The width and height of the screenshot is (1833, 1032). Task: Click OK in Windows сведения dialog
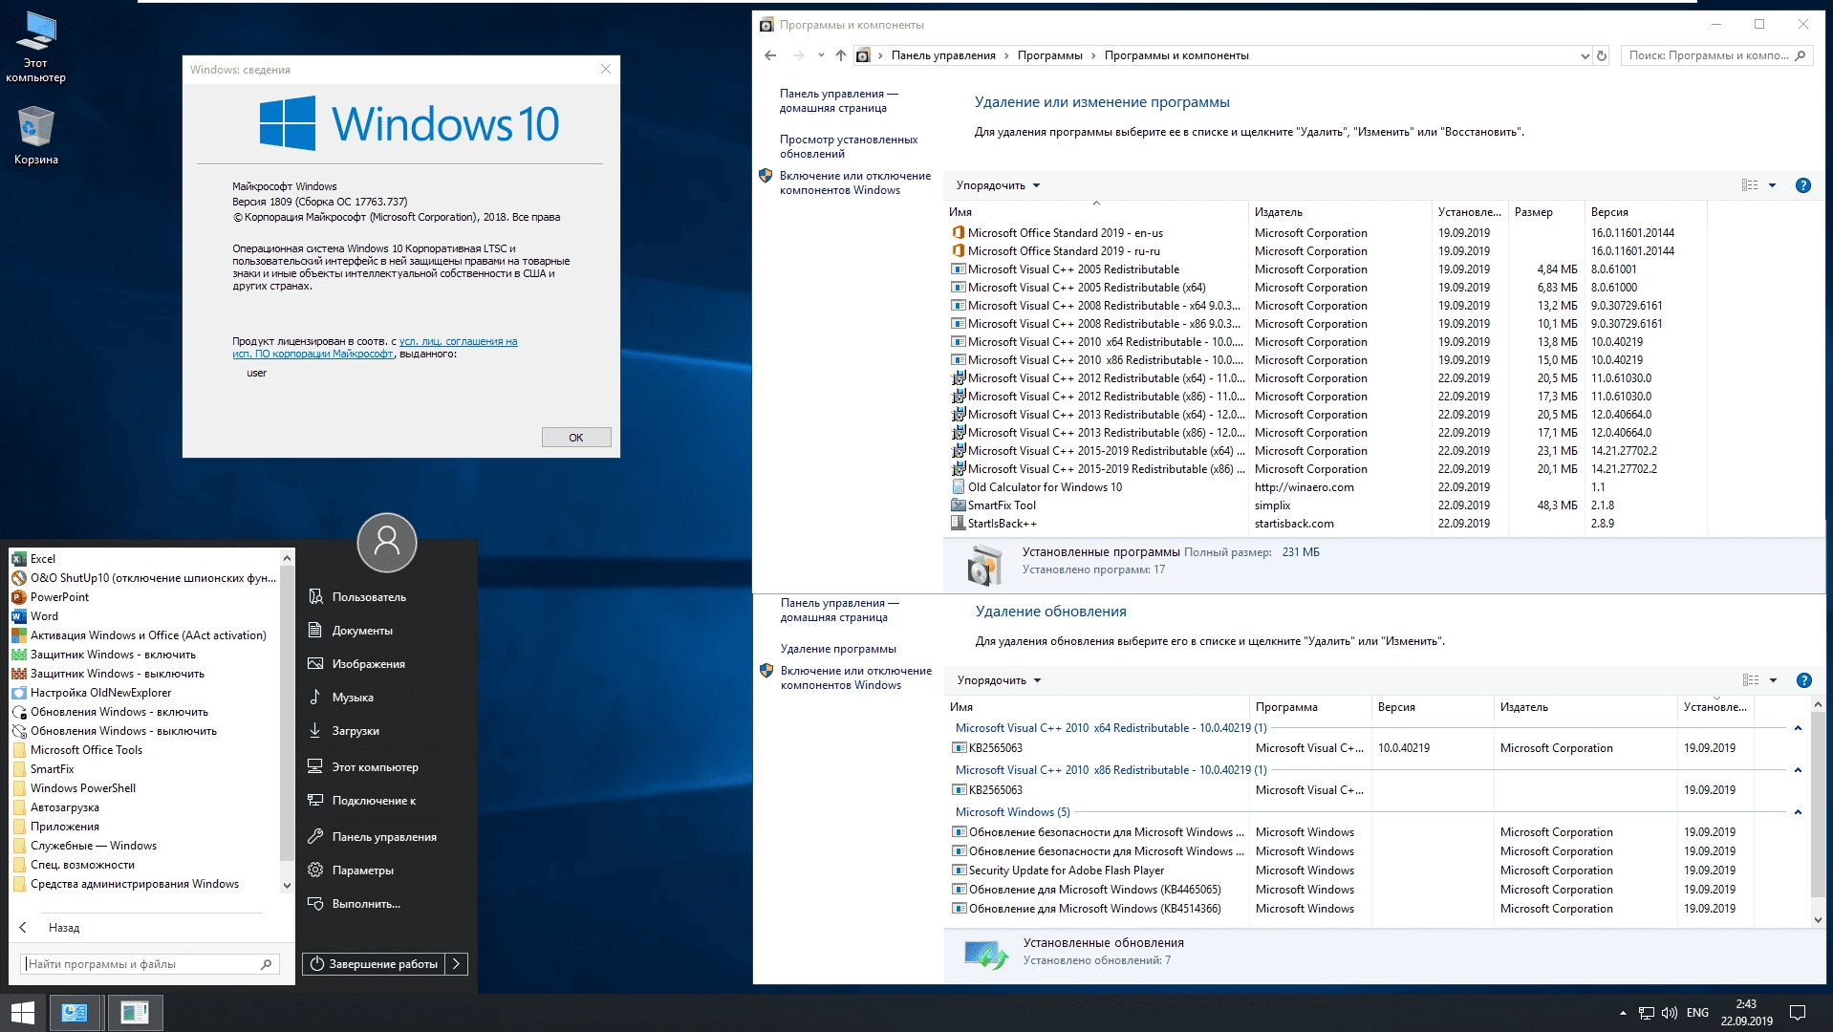(576, 438)
